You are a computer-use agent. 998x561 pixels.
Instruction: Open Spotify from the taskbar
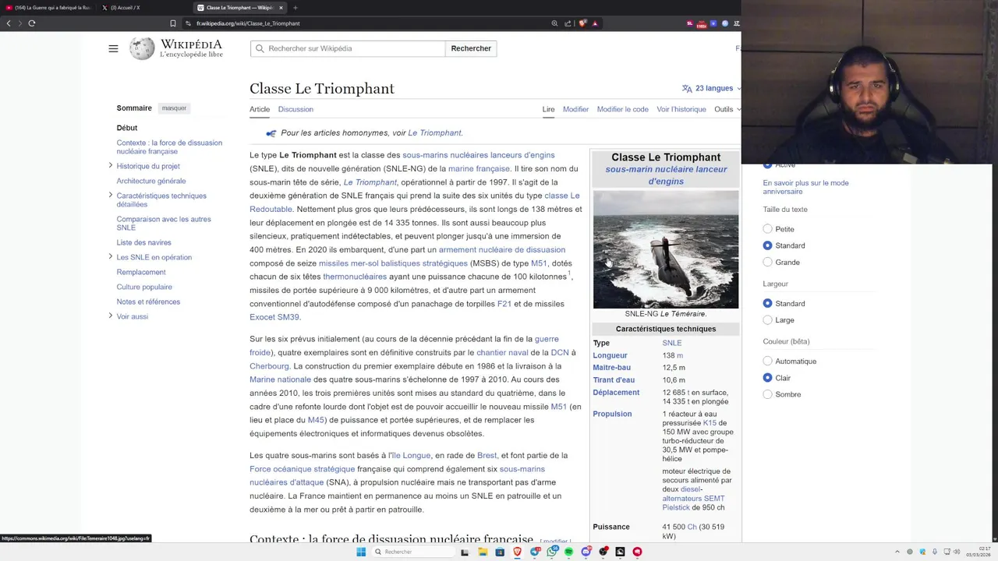pos(568,552)
